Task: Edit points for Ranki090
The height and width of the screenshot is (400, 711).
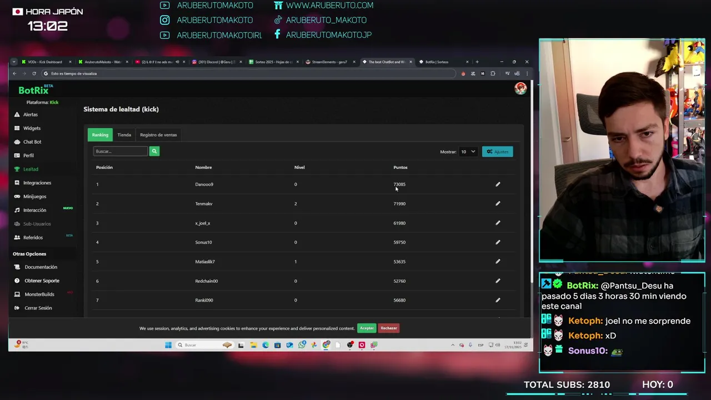Action: pyautogui.click(x=498, y=300)
